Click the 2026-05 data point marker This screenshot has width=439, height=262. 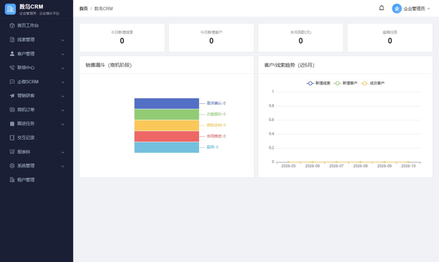tap(289, 162)
